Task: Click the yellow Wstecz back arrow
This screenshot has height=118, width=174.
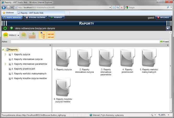Action: [5, 35]
